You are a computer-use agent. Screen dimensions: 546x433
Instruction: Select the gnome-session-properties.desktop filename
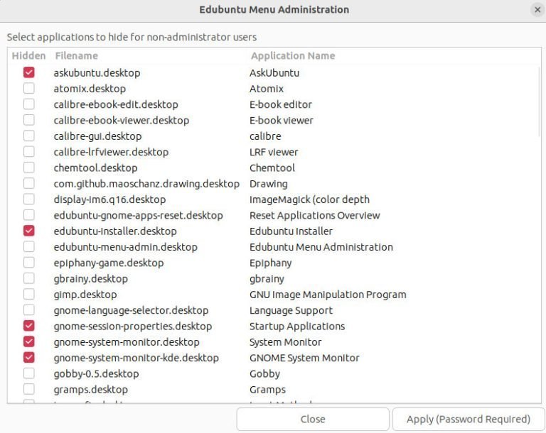[x=133, y=326]
